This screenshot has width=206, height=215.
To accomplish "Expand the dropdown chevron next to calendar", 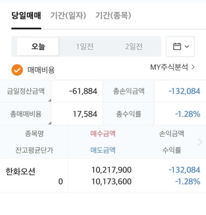I will [187, 47].
